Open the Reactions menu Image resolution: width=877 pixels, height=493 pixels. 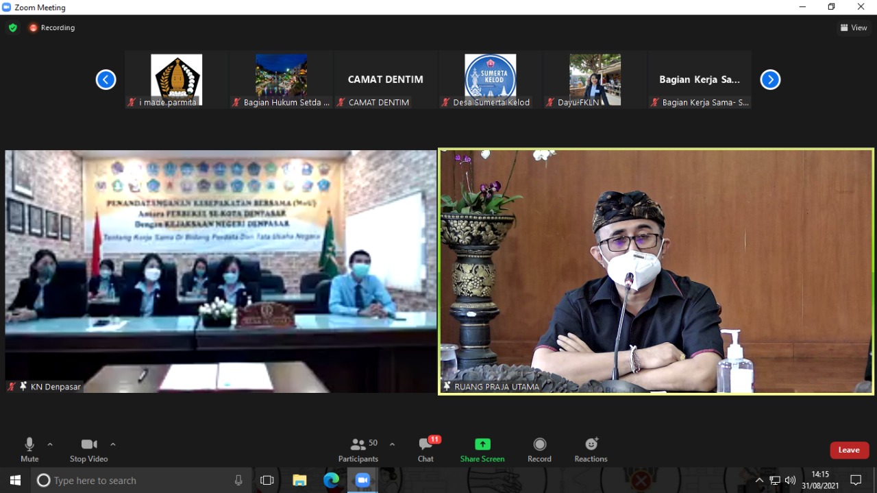click(591, 449)
